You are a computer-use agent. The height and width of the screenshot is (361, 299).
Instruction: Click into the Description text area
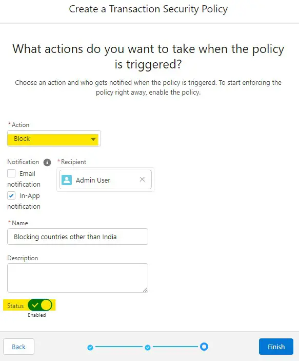point(77,278)
